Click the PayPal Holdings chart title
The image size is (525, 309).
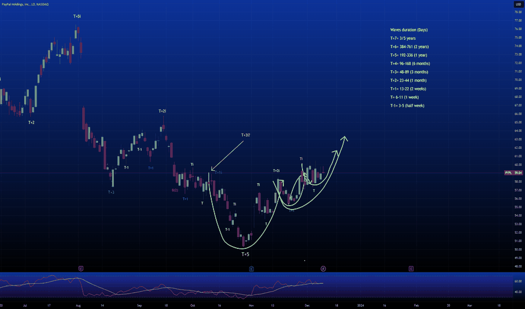pyautogui.click(x=25, y=4)
